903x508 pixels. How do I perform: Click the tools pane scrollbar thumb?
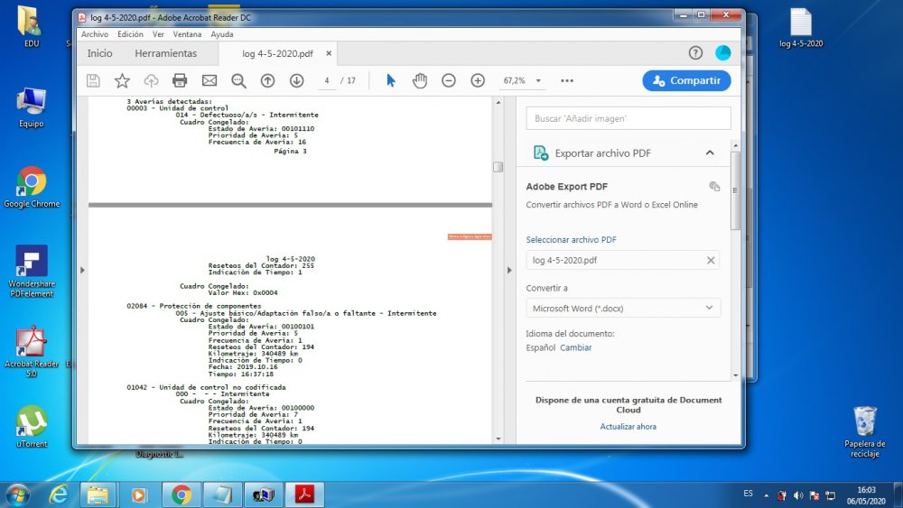[x=735, y=190]
